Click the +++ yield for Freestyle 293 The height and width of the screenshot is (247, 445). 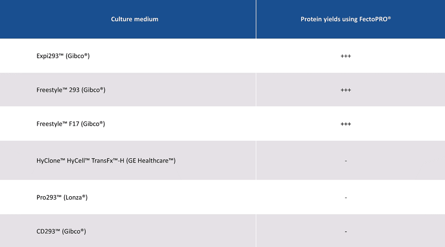coord(346,90)
